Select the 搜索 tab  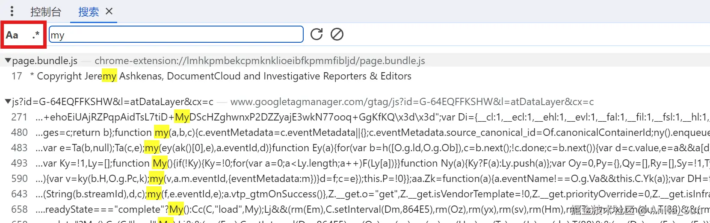pos(89,12)
